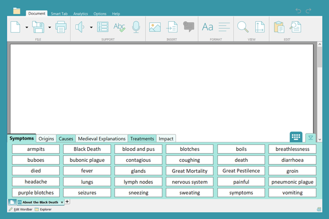The width and height of the screenshot is (329, 219).
Task: Open the Analytics ribbon tab
Action: (x=80, y=14)
